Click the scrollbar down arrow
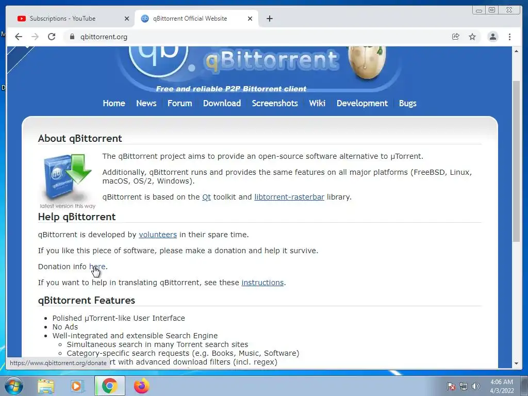The height and width of the screenshot is (396, 528). (516, 364)
